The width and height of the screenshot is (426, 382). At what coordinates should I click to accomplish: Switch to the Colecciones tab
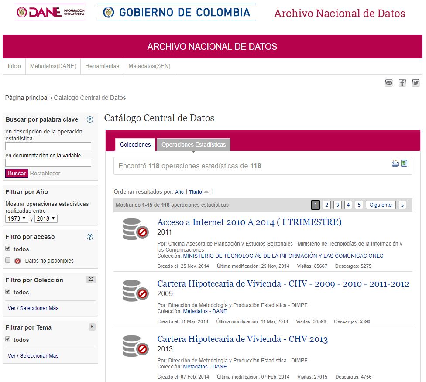[135, 144]
